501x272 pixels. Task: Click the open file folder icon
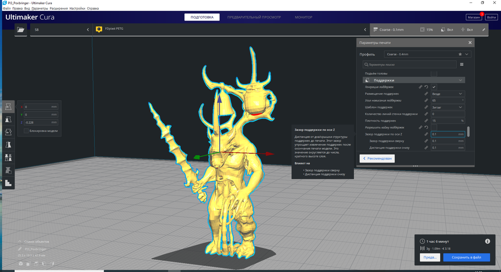click(x=21, y=30)
